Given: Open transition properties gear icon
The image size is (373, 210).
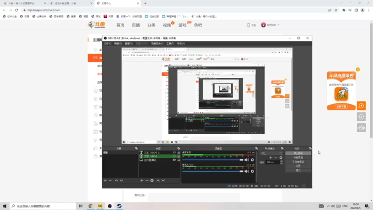Looking at the screenshot, I should tap(281, 158).
